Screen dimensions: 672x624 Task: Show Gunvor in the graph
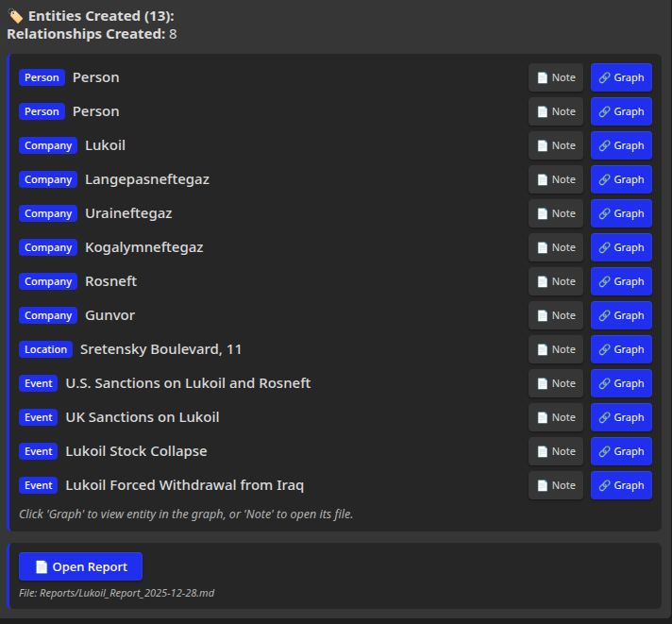(x=621, y=315)
